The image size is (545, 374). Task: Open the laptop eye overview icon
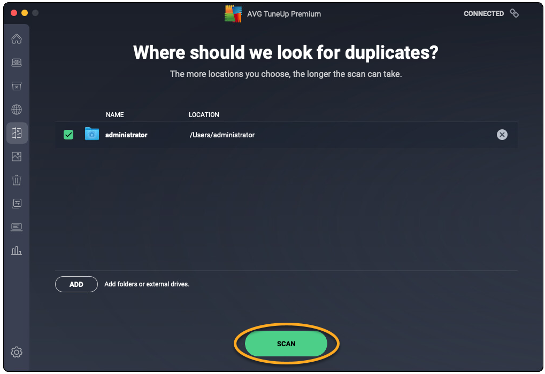pos(17,63)
